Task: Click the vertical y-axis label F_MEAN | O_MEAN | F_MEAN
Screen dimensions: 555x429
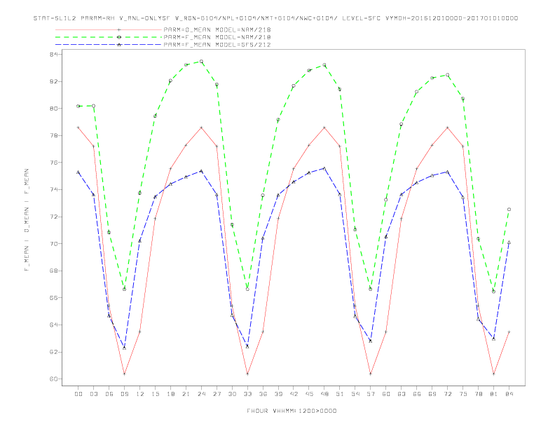Action: pyautogui.click(x=27, y=220)
